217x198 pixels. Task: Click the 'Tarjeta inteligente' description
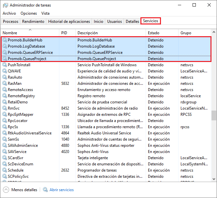point(93,158)
